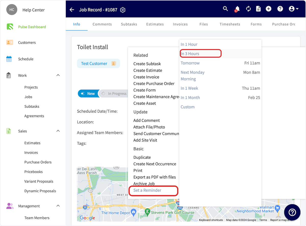Open the Files tab
This screenshot has width=306, height=226.
(203, 24)
